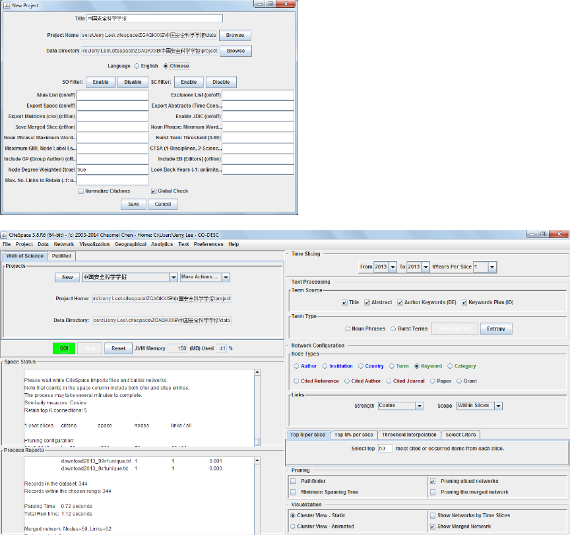Open the File menu
570x535 pixels.
tap(7, 244)
